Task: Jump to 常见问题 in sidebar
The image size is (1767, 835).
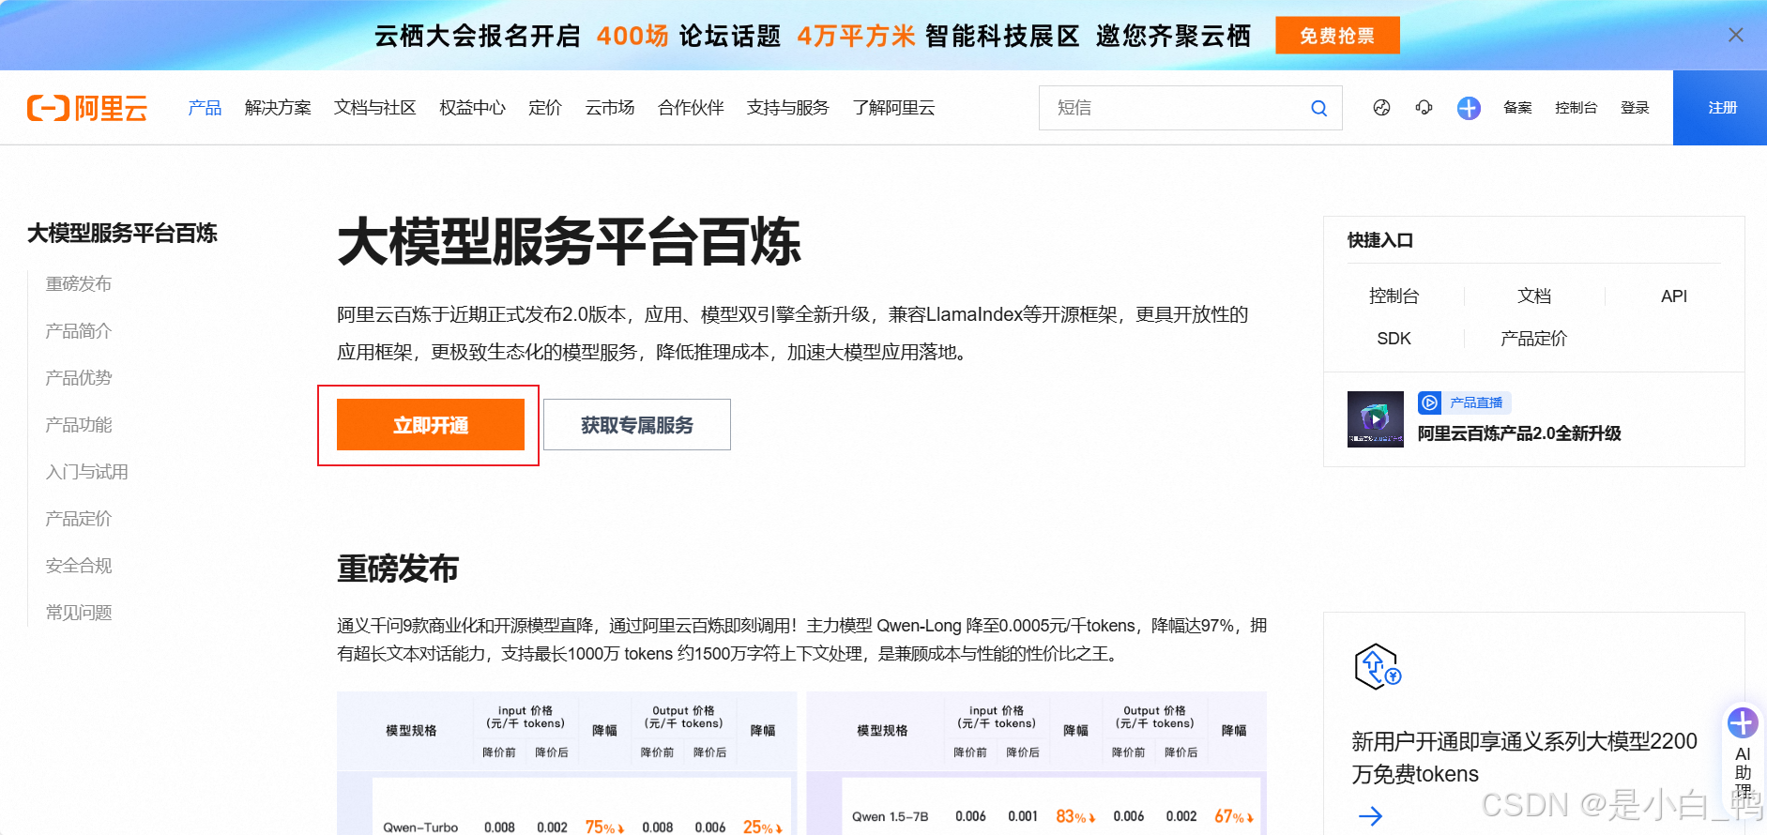Action: tap(79, 612)
